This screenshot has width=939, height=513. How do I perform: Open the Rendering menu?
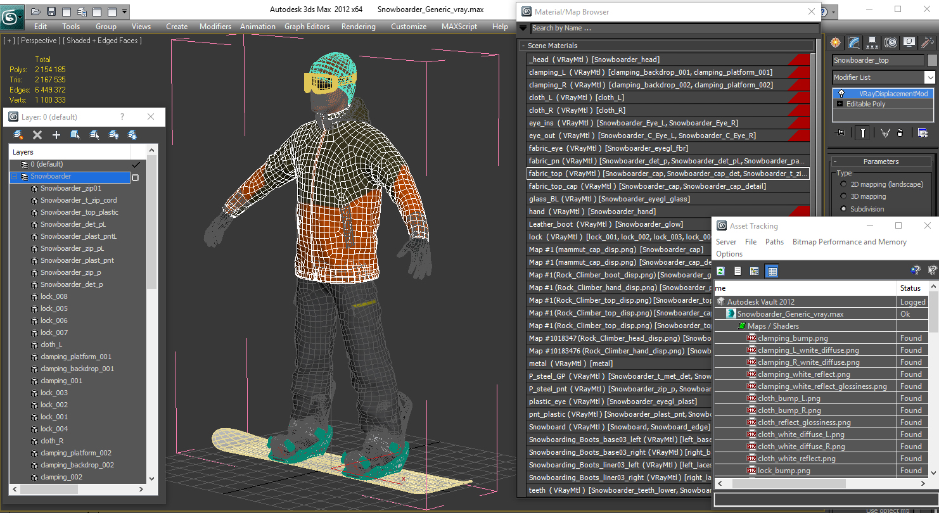(x=359, y=27)
